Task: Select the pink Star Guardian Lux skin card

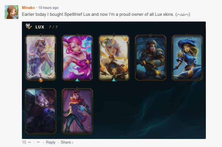Action: coord(77,58)
